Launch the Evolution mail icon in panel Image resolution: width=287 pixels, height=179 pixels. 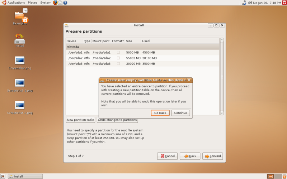[60, 3]
